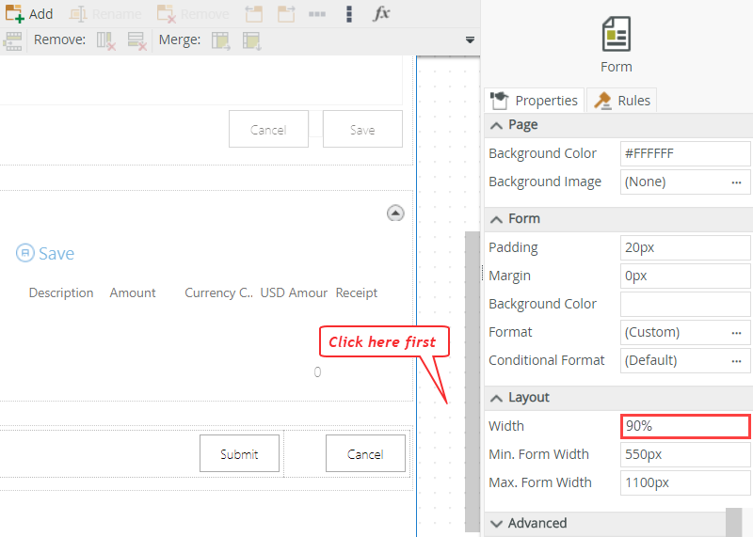The width and height of the screenshot is (753, 537).
Task: Click the merge cell right icon
Action: click(x=221, y=40)
